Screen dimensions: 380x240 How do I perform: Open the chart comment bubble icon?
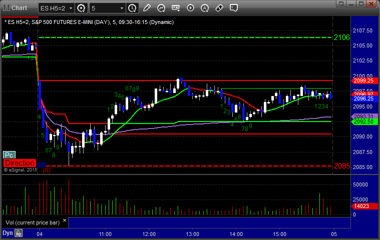(234, 8)
